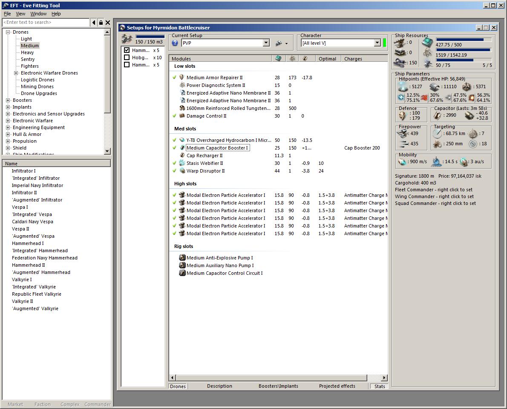Open the Current Setup PVP dropdown
Viewport: 507px width, 409px height.
click(x=266, y=43)
